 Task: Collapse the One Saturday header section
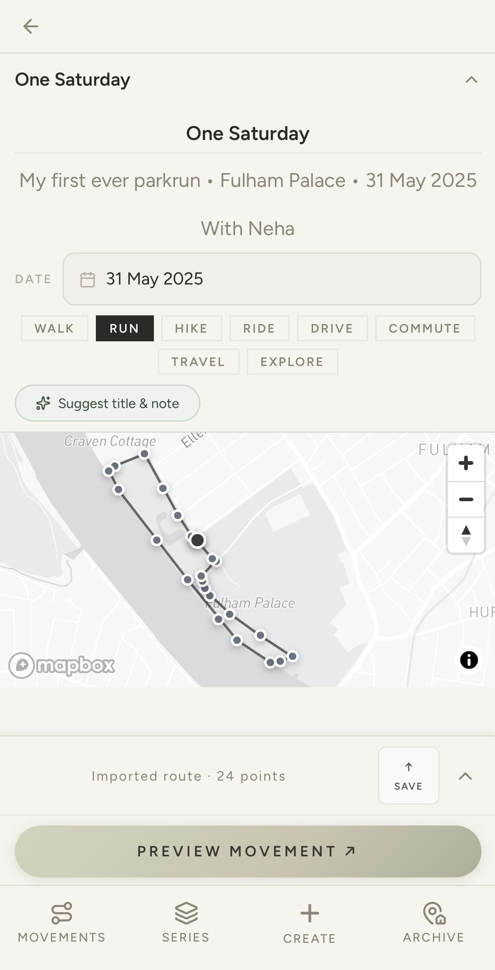tap(471, 79)
